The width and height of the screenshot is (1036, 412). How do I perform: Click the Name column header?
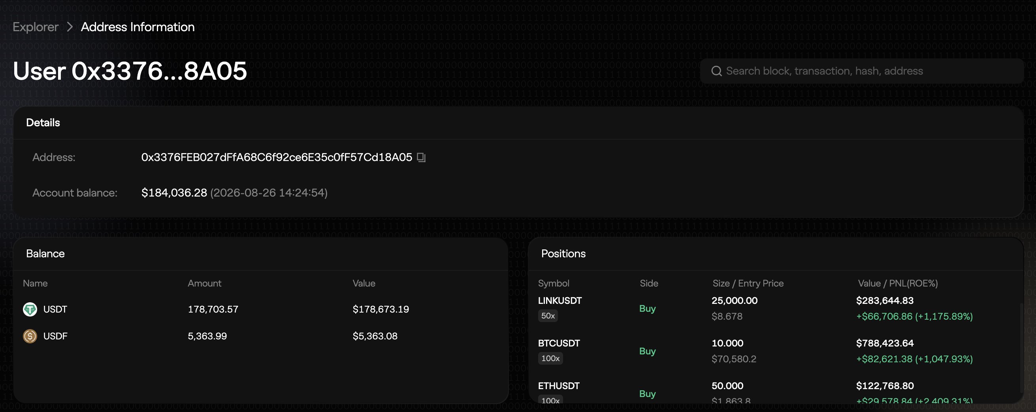[35, 283]
